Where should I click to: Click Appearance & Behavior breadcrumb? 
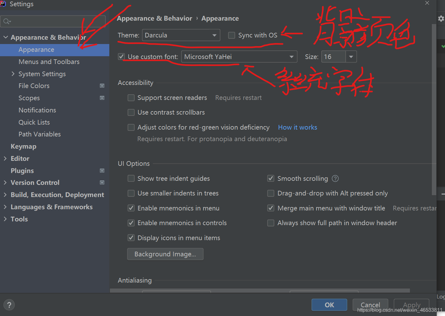tap(154, 18)
